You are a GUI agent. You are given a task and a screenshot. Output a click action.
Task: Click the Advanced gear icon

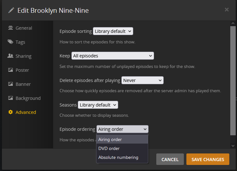[11, 112]
